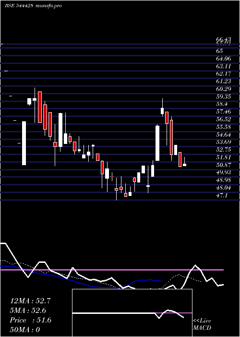
Task: Click the 66.43 price level label
Action: (x=224, y=39)
